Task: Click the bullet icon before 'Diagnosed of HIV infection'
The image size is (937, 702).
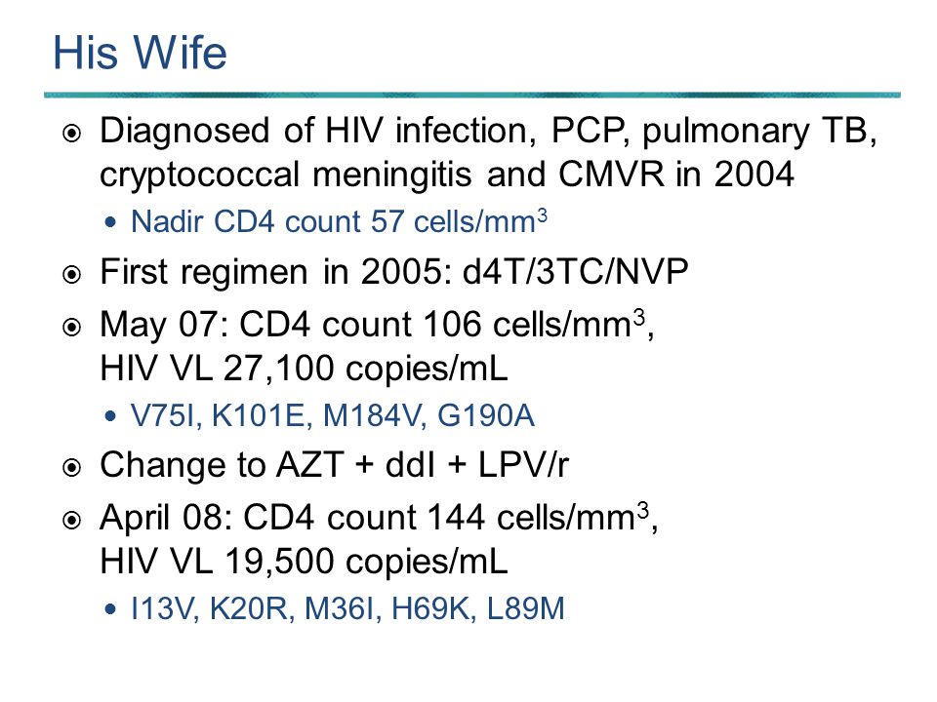Action: [x=71, y=134]
